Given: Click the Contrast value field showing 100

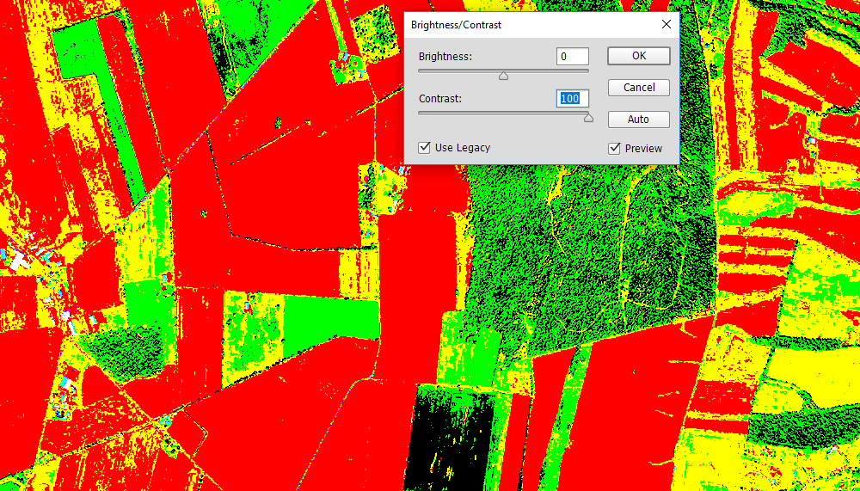Looking at the screenshot, I should click(x=573, y=99).
